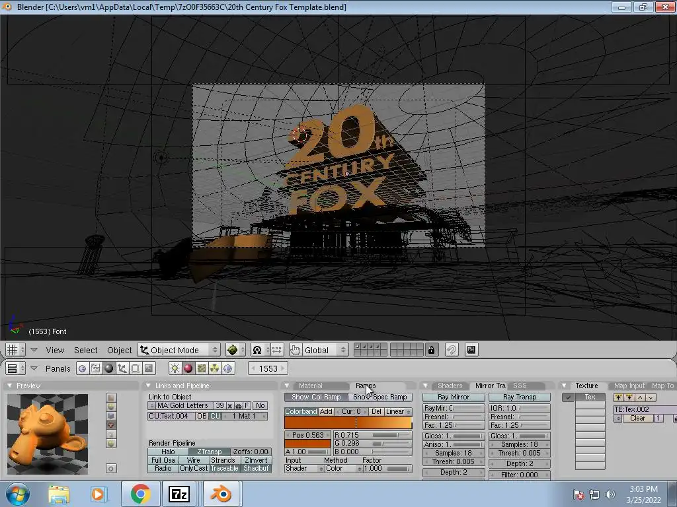Toggle the Colorband button
677x507 pixels.
coord(301,412)
